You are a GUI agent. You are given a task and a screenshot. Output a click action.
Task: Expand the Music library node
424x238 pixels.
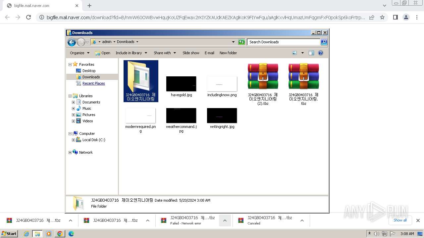74,108
